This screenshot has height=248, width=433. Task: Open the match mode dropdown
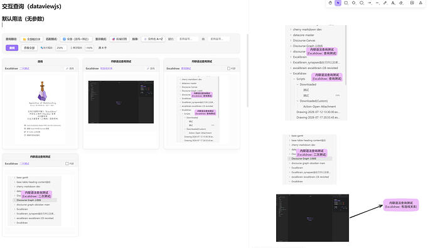(76, 39)
